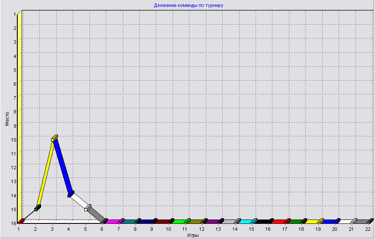
Task: Click the red segment between games 16 and 17
Action: pos(279,222)
